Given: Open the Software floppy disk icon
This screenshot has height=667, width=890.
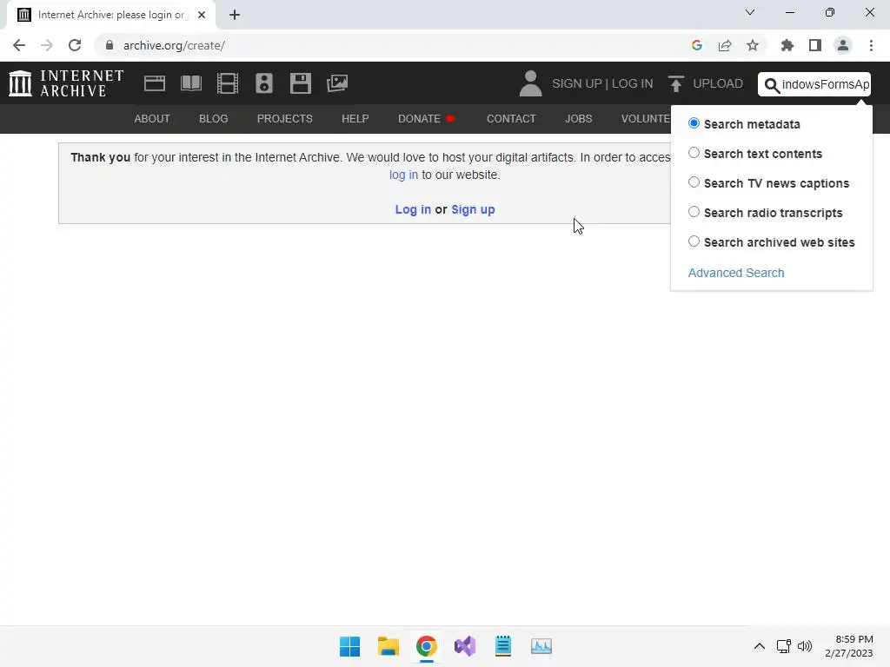Looking at the screenshot, I should [300, 83].
